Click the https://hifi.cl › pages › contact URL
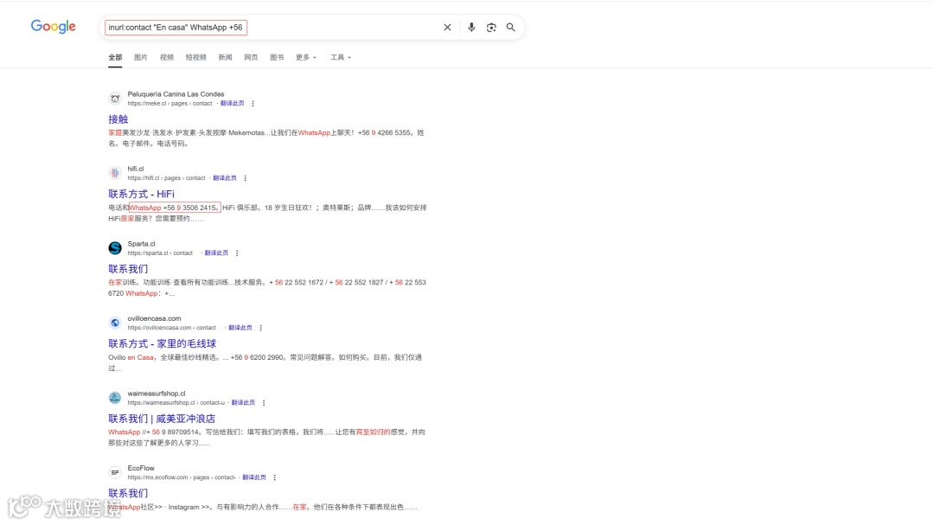Screen dimensions: 934x525 [x=166, y=178]
